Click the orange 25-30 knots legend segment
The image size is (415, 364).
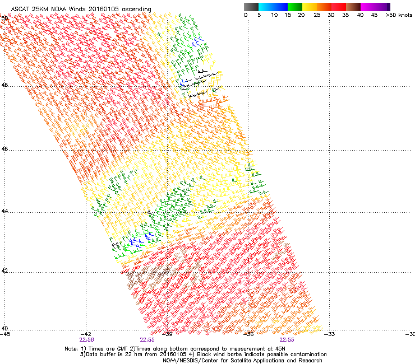tap(324, 7)
